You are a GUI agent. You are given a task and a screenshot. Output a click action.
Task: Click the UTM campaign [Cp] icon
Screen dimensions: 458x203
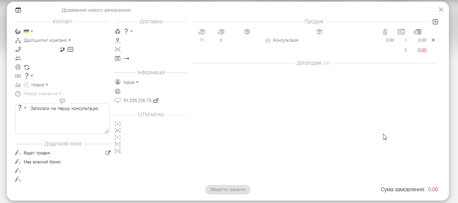[118, 151]
